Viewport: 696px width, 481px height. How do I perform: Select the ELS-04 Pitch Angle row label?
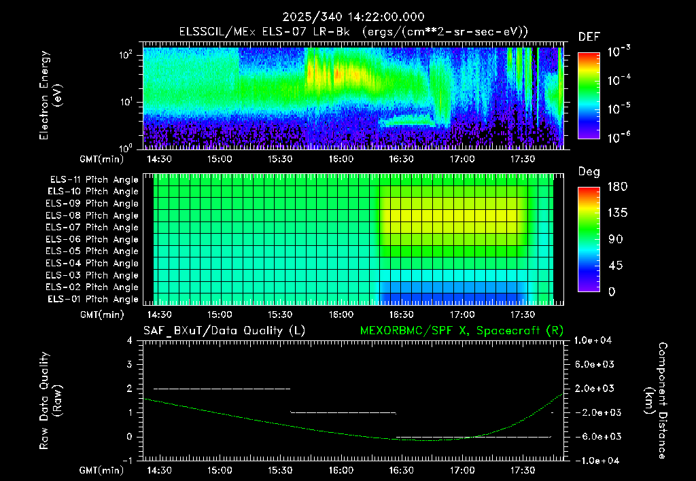pos(92,263)
